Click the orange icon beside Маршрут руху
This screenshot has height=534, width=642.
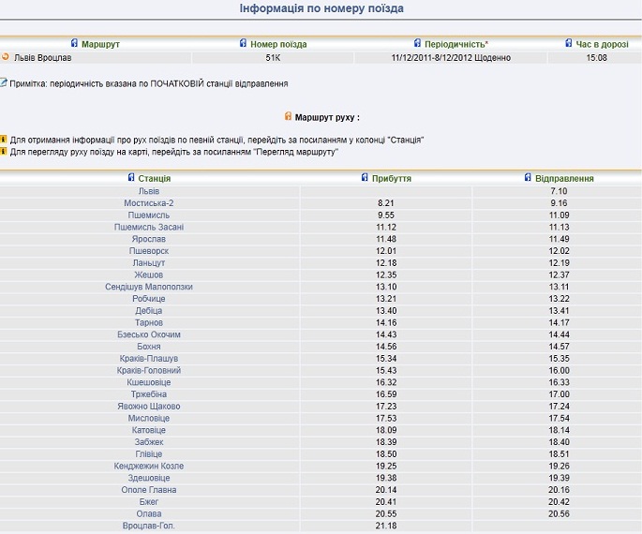click(x=288, y=117)
